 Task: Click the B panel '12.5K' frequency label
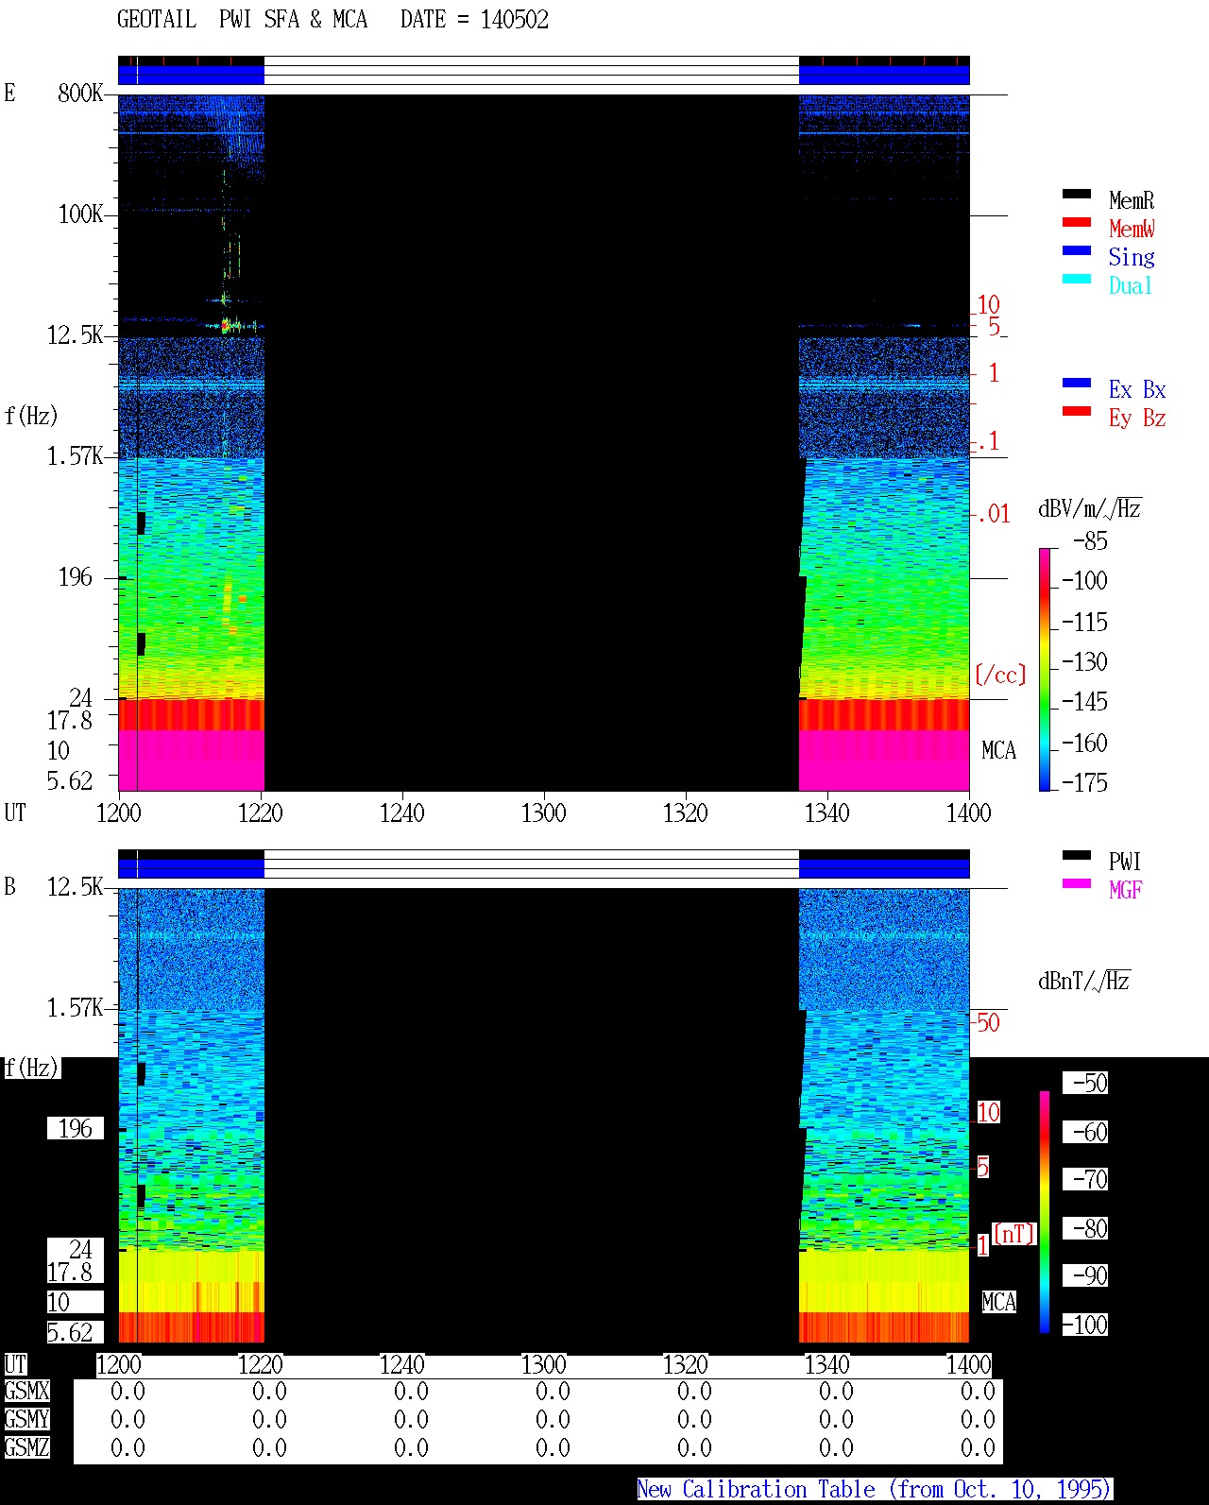[75, 887]
